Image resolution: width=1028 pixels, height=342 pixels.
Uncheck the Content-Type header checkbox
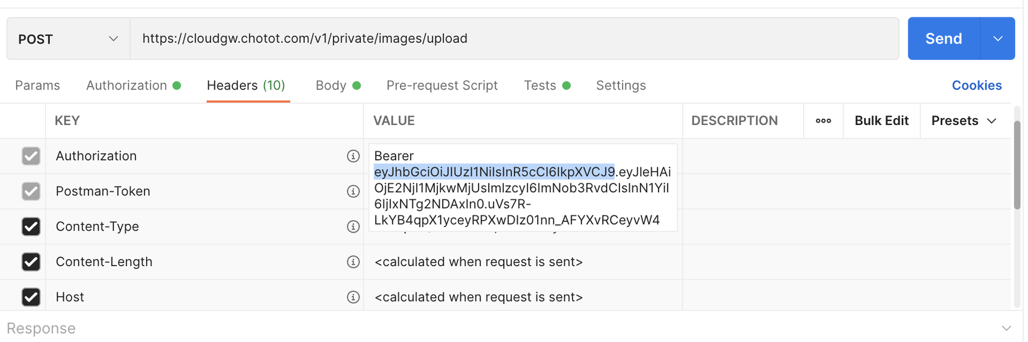pos(31,226)
